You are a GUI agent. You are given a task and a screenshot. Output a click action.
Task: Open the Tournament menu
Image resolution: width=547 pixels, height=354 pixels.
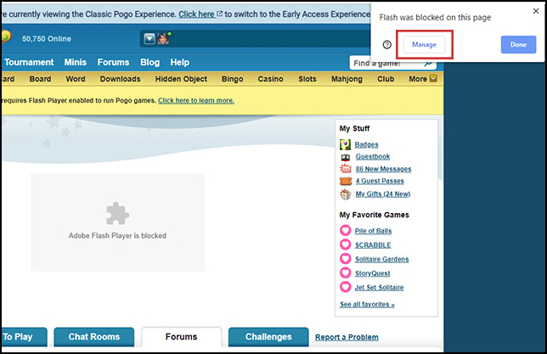coord(29,63)
